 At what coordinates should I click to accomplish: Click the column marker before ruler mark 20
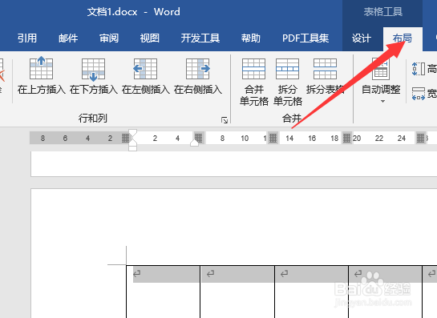tap(346, 138)
